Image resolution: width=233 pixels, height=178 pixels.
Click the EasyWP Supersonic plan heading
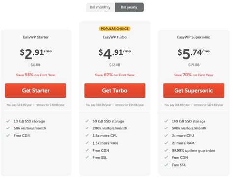point(194,37)
